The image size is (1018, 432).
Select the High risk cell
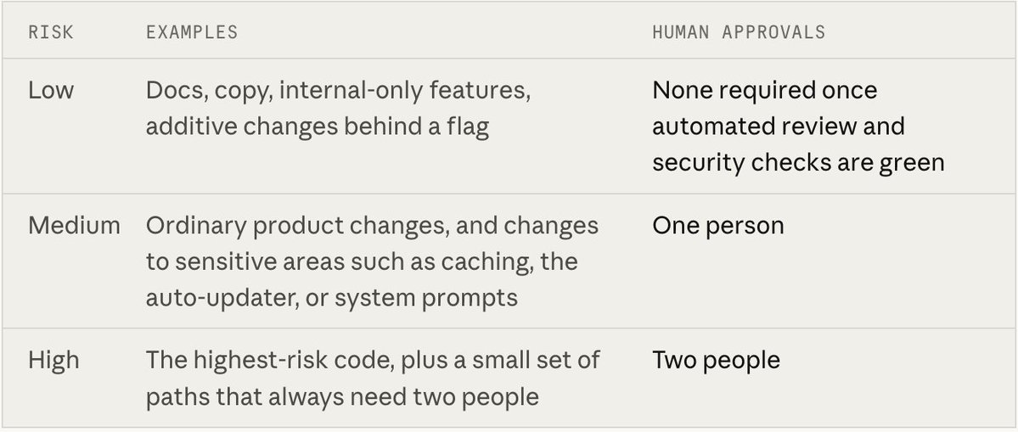(53, 359)
